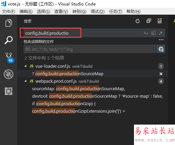
Task: Open the Debug view icon
Action: click(x=9, y=74)
